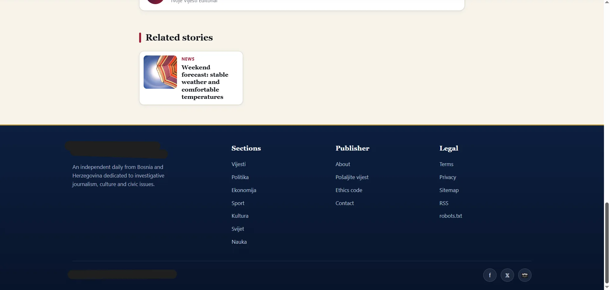
Task: Visit the Ekonomija section
Action: (244, 190)
